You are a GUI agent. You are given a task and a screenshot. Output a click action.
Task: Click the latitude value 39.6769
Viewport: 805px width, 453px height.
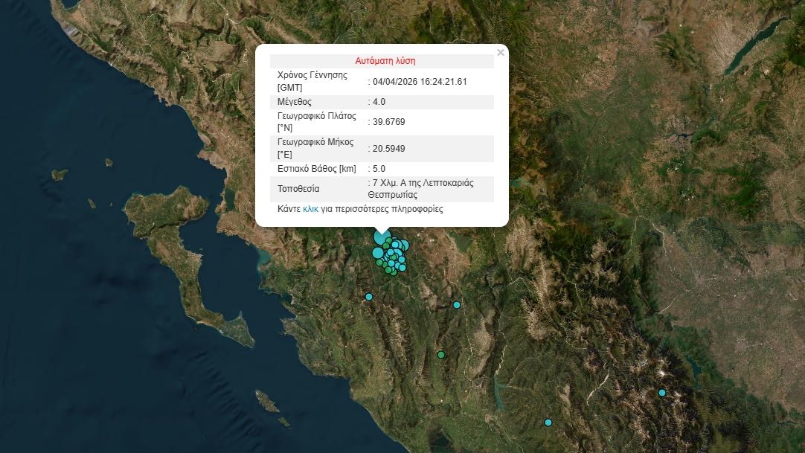(389, 122)
